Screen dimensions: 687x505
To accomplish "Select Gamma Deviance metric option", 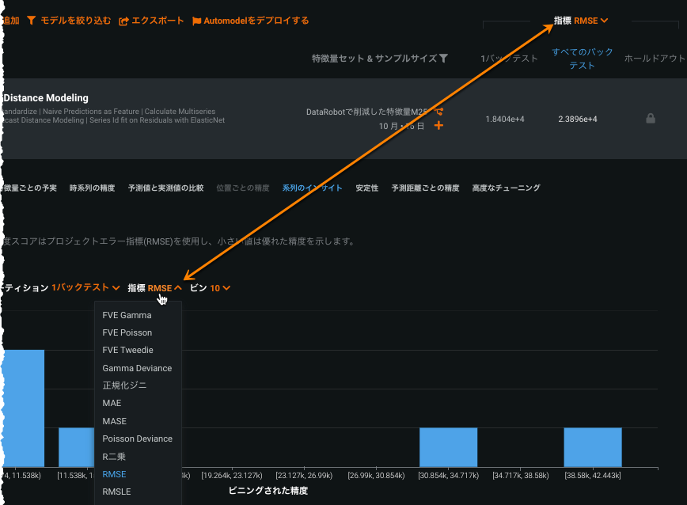I will [x=137, y=368].
